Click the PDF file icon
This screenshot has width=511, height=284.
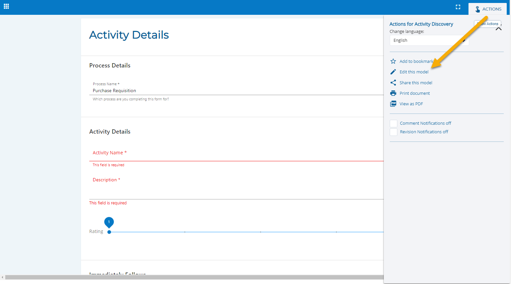[x=393, y=104]
